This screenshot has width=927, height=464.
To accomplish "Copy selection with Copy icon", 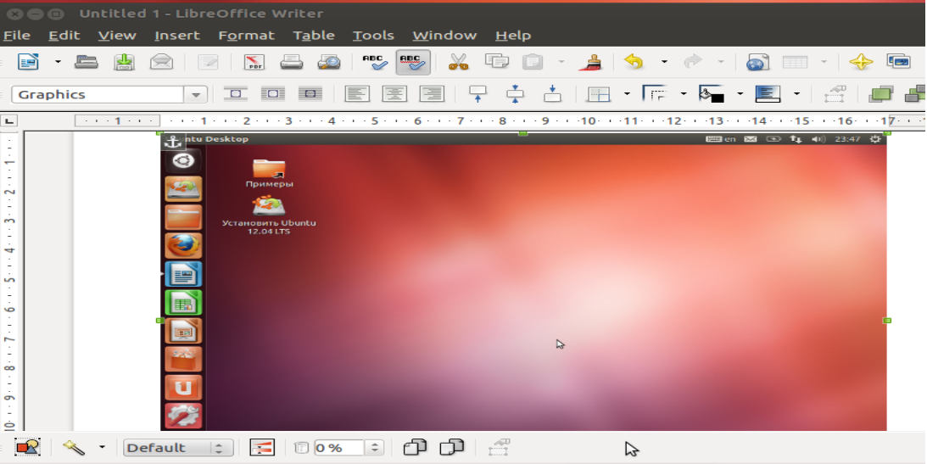I will tap(497, 61).
